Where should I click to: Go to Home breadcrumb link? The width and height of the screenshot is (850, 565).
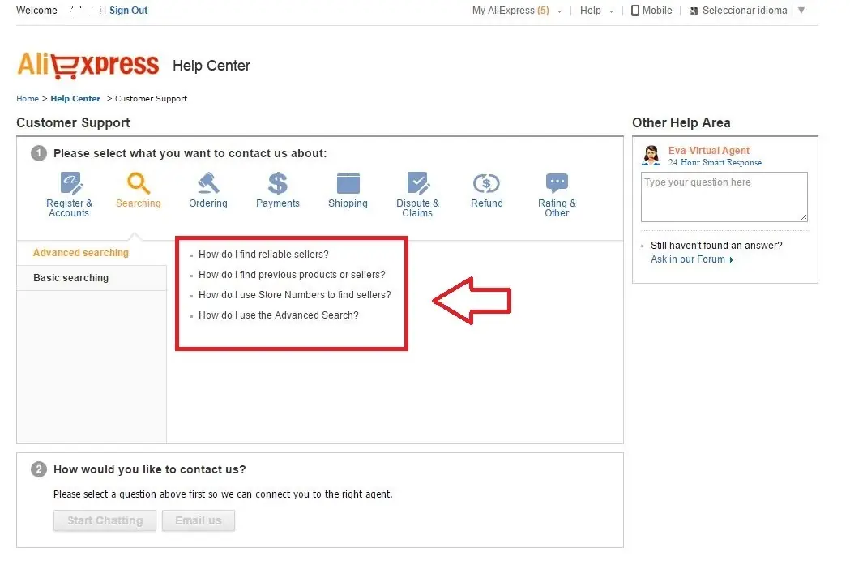click(27, 98)
